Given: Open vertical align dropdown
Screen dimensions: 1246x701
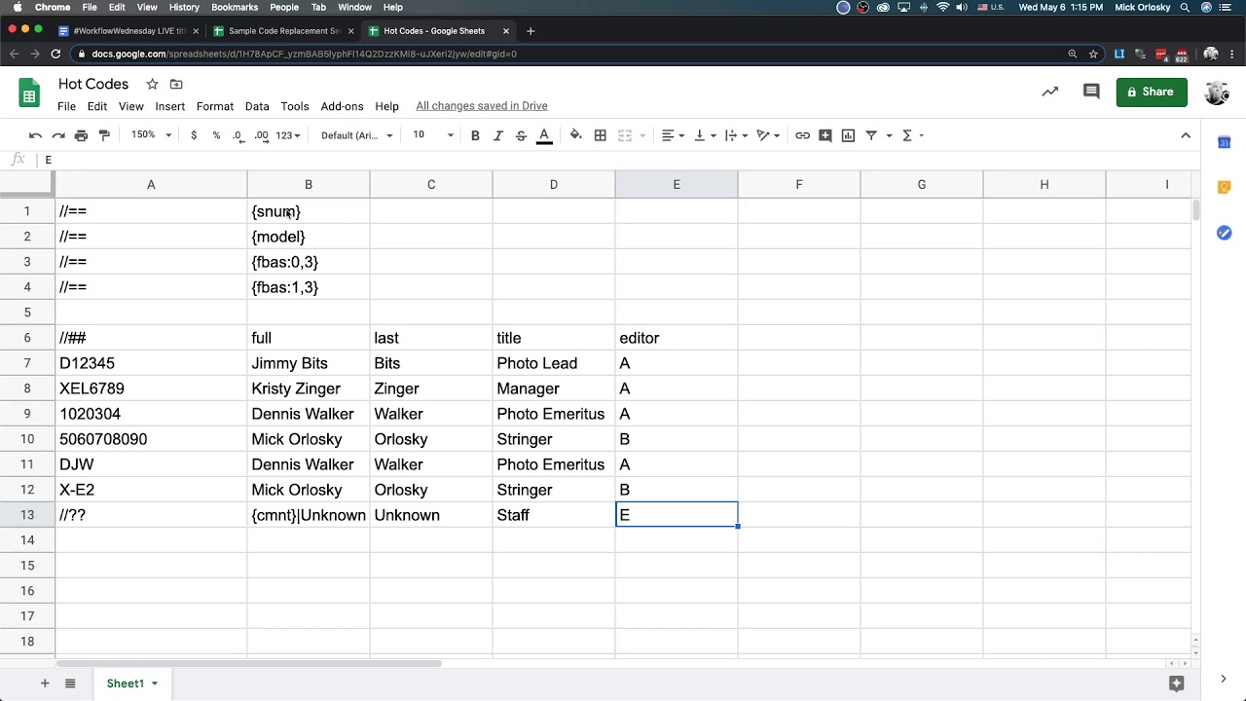Looking at the screenshot, I should tap(705, 135).
